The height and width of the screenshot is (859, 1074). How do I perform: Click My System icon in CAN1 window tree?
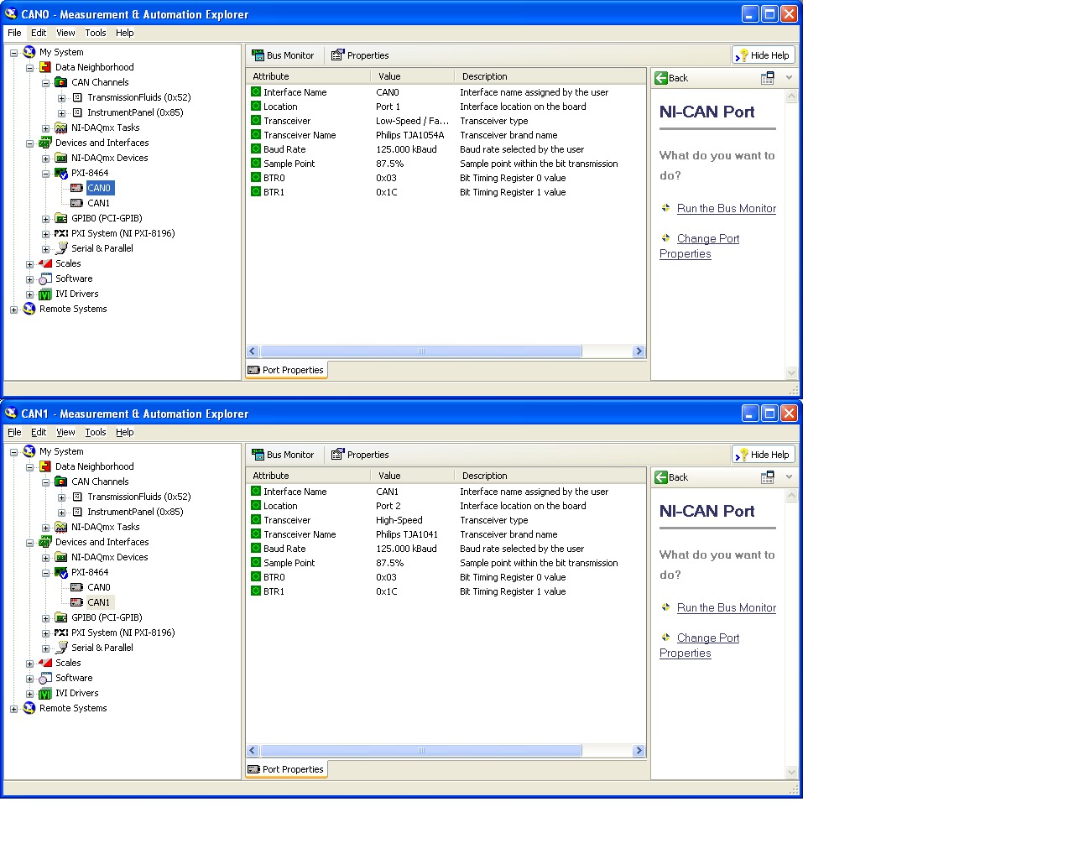coord(29,451)
